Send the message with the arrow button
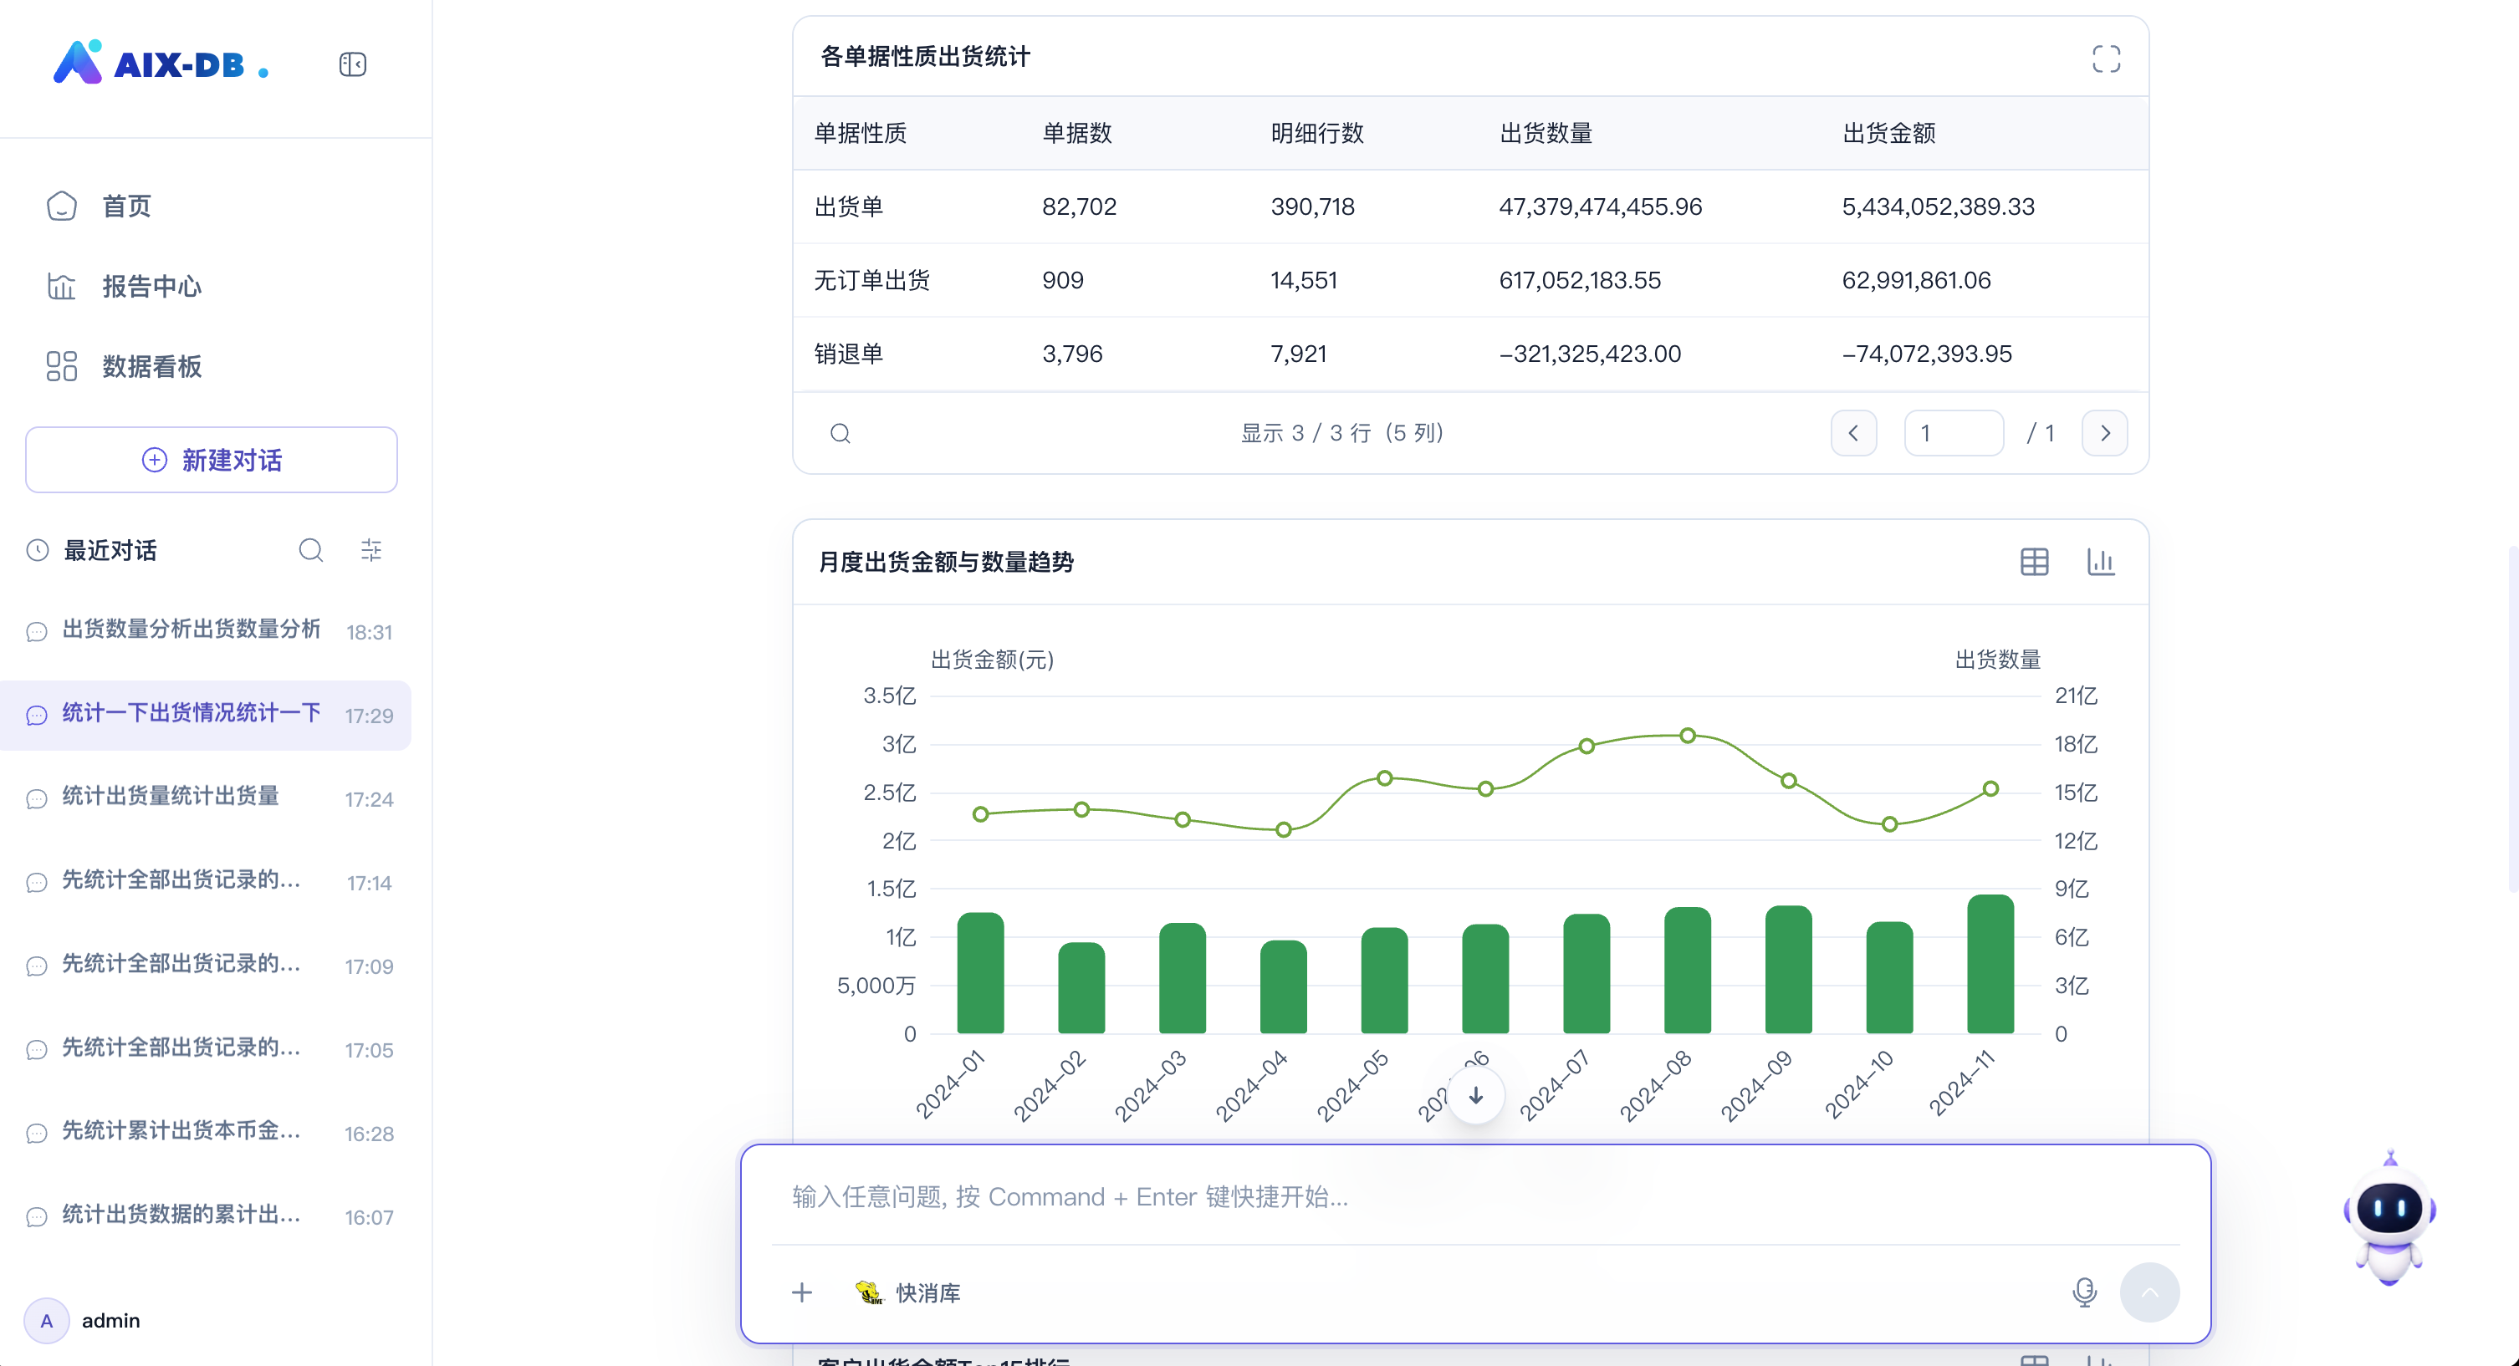The height and width of the screenshot is (1366, 2519). pyautogui.click(x=2149, y=1292)
